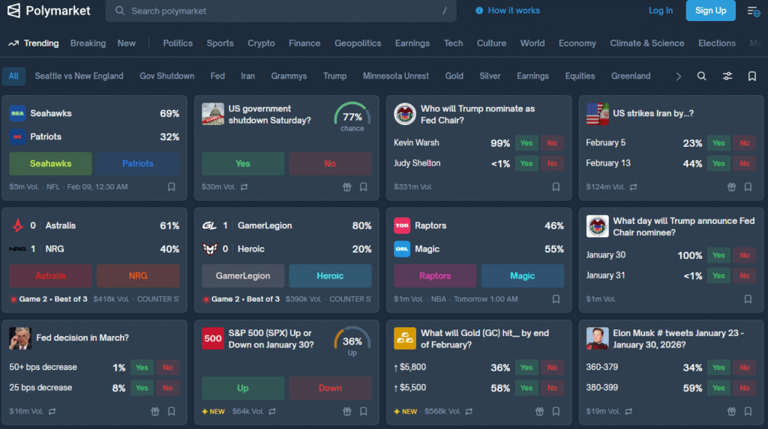
Task: Click the Log In link
Action: click(x=660, y=10)
